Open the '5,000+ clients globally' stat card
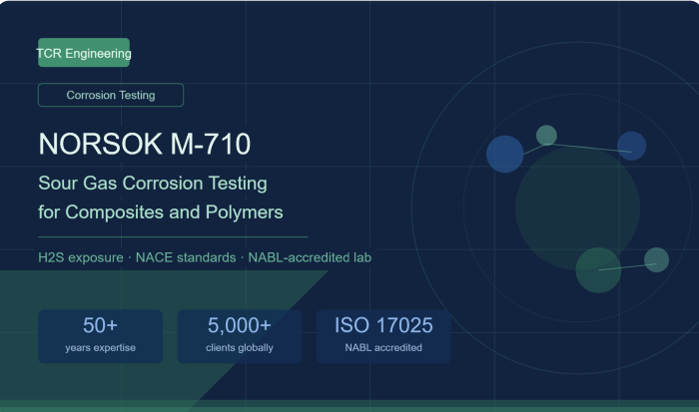 240,336
